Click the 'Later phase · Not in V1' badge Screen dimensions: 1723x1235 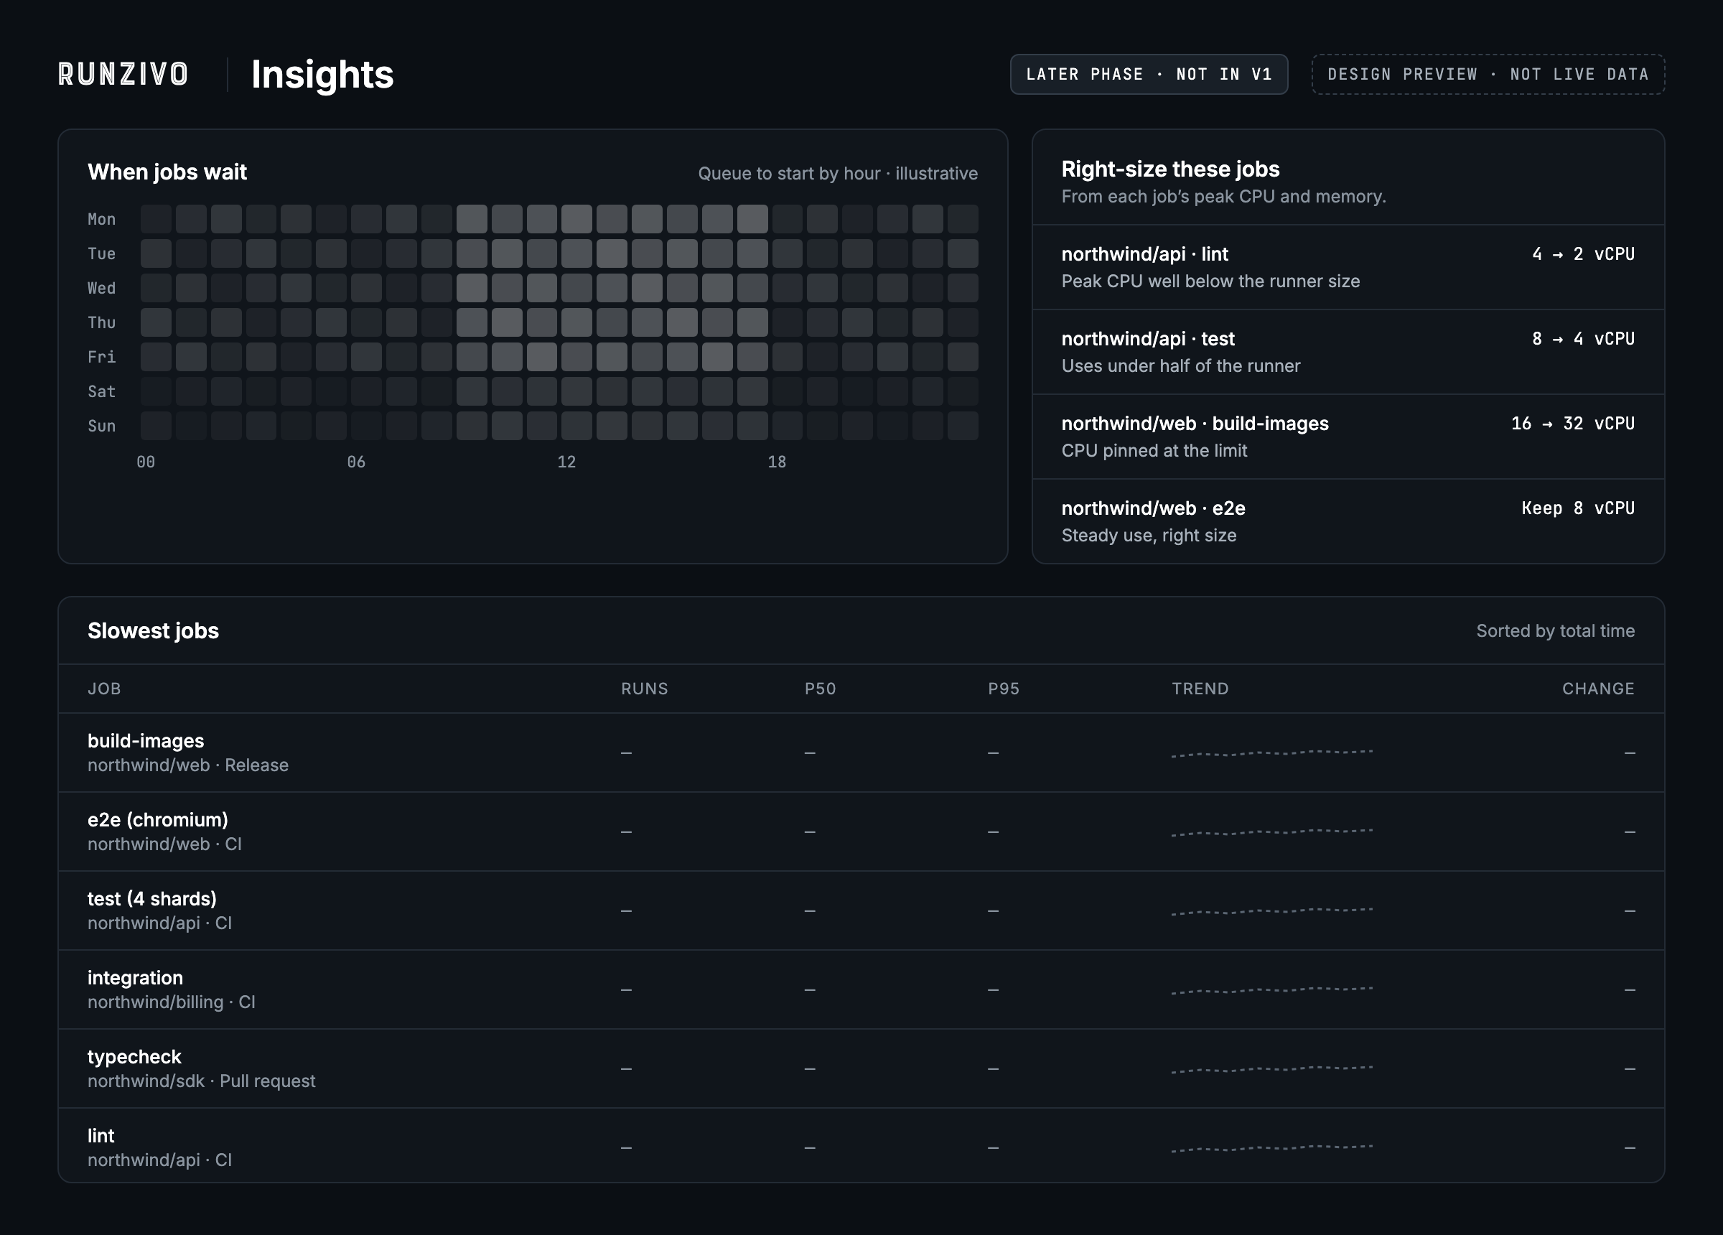click(x=1149, y=75)
